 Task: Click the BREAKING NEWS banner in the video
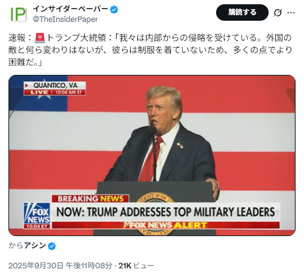(x=90, y=199)
